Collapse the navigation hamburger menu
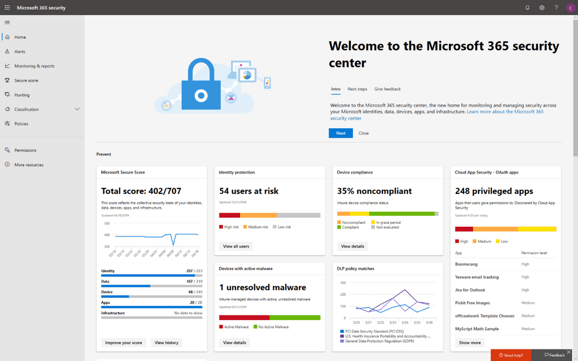Image resolution: width=578 pixels, height=361 pixels. [x=7, y=23]
